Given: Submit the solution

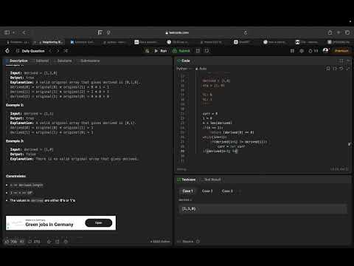Looking at the screenshot, I should 181,51.
